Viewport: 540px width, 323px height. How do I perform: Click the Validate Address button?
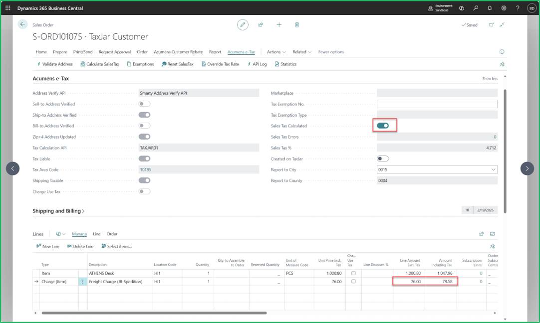[x=55, y=64]
